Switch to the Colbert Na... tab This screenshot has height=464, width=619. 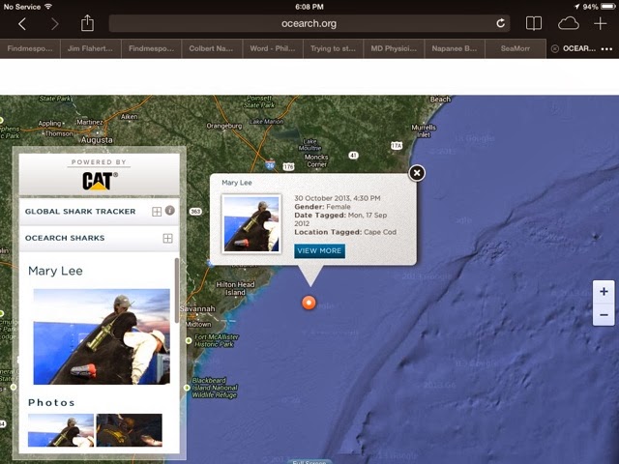click(212, 48)
